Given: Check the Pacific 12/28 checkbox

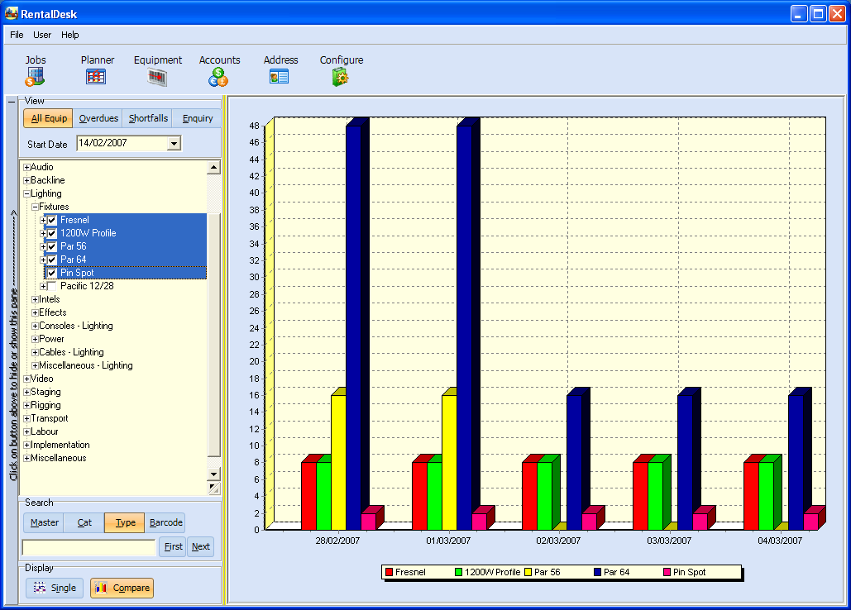Looking at the screenshot, I should [52, 286].
